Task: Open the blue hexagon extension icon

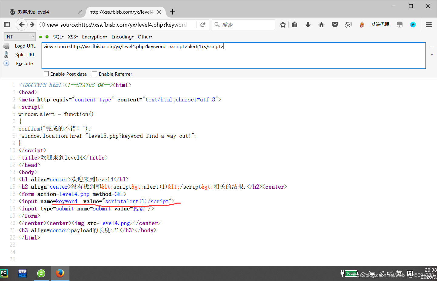Action: pyautogui.click(x=413, y=25)
